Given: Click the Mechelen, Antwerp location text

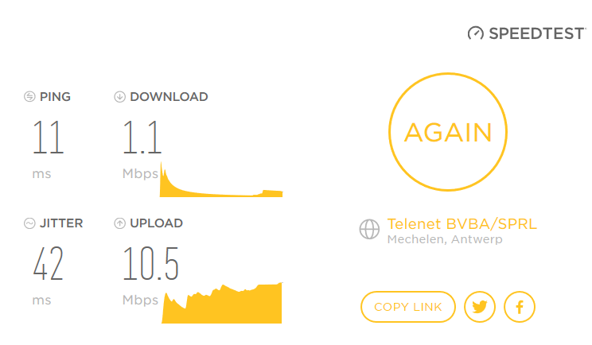Looking at the screenshot, I should (444, 239).
